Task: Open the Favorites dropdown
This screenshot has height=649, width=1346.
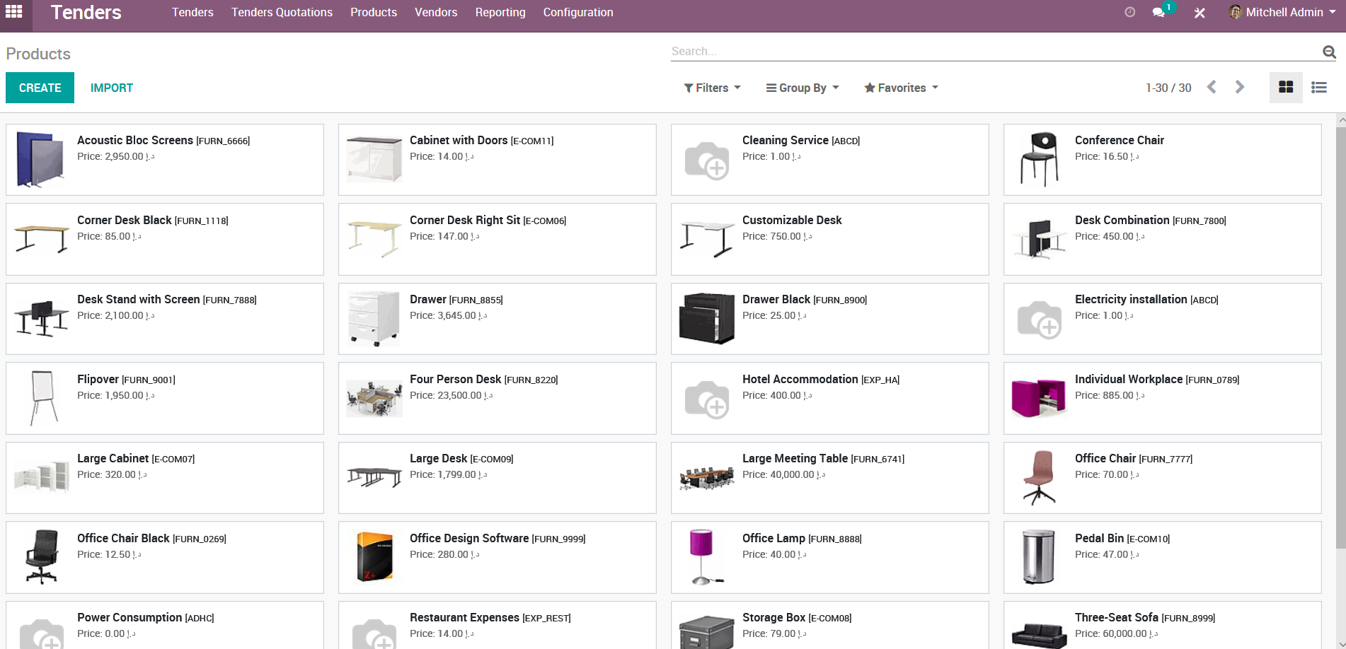Action: [901, 88]
